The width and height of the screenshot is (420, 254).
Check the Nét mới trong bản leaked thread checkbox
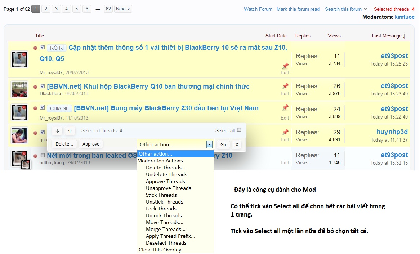click(x=42, y=155)
